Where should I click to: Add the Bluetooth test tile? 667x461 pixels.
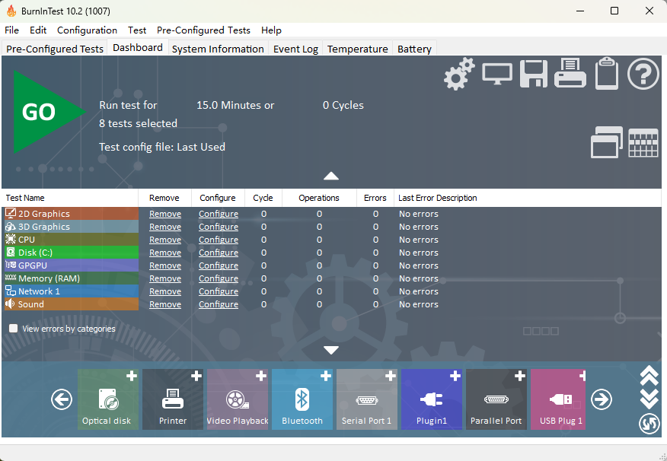pyautogui.click(x=302, y=399)
